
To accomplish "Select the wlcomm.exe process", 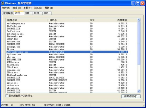I will click(67, 88).
